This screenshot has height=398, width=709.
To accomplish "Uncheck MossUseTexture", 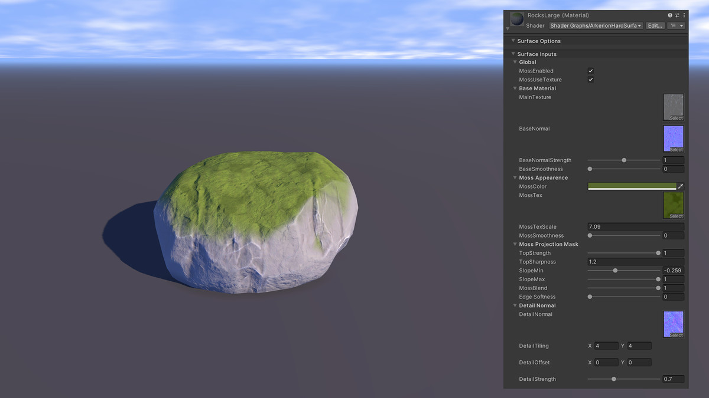I will click(x=590, y=80).
